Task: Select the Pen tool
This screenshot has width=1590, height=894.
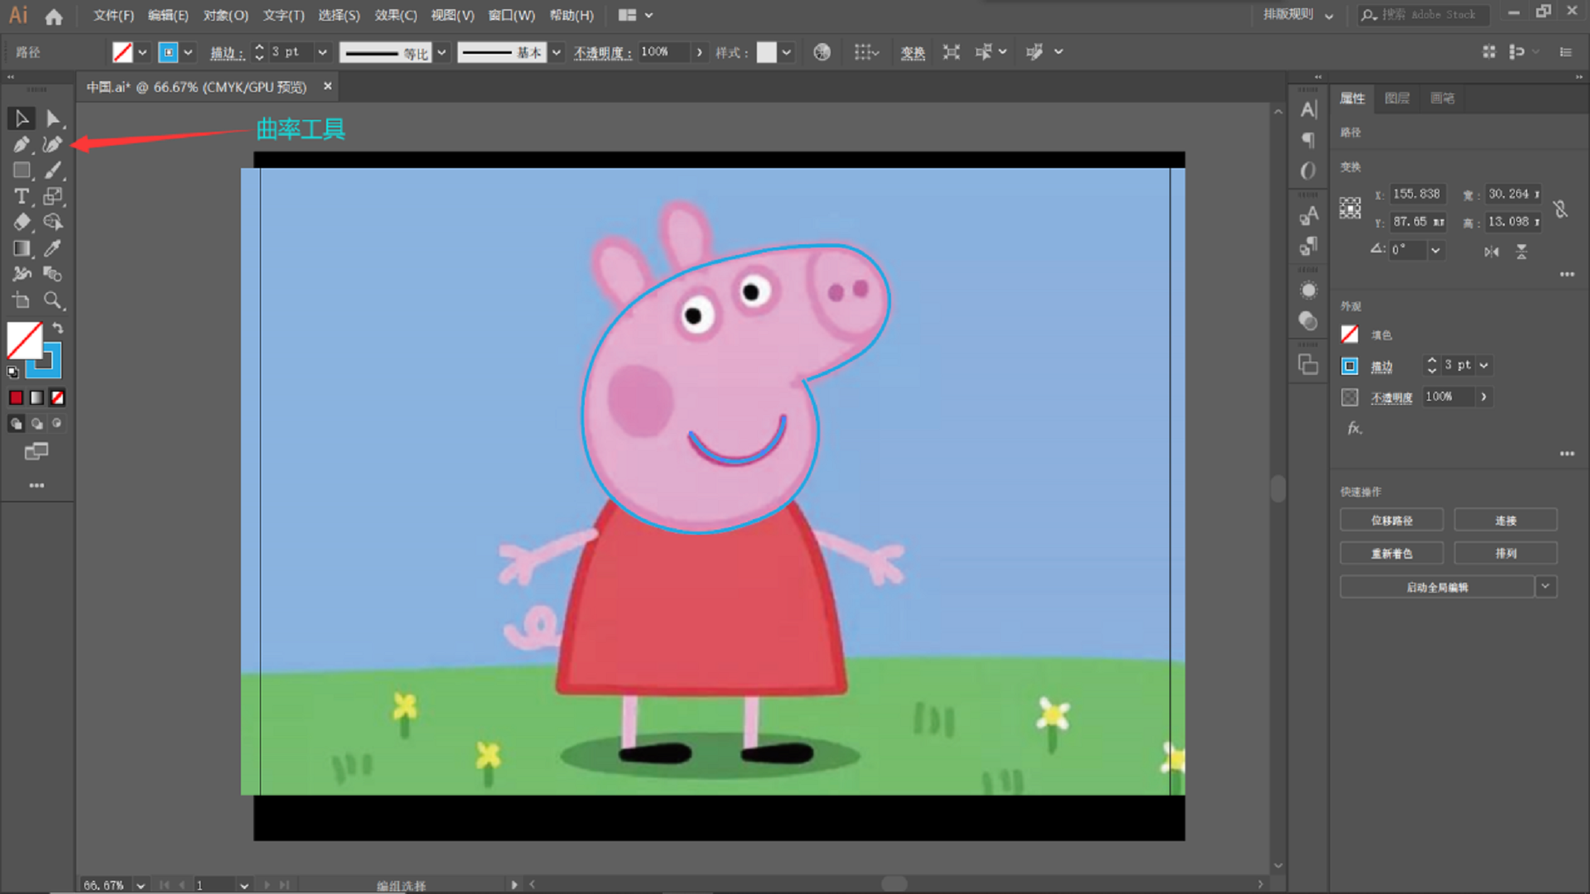Action: [x=22, y=145]
